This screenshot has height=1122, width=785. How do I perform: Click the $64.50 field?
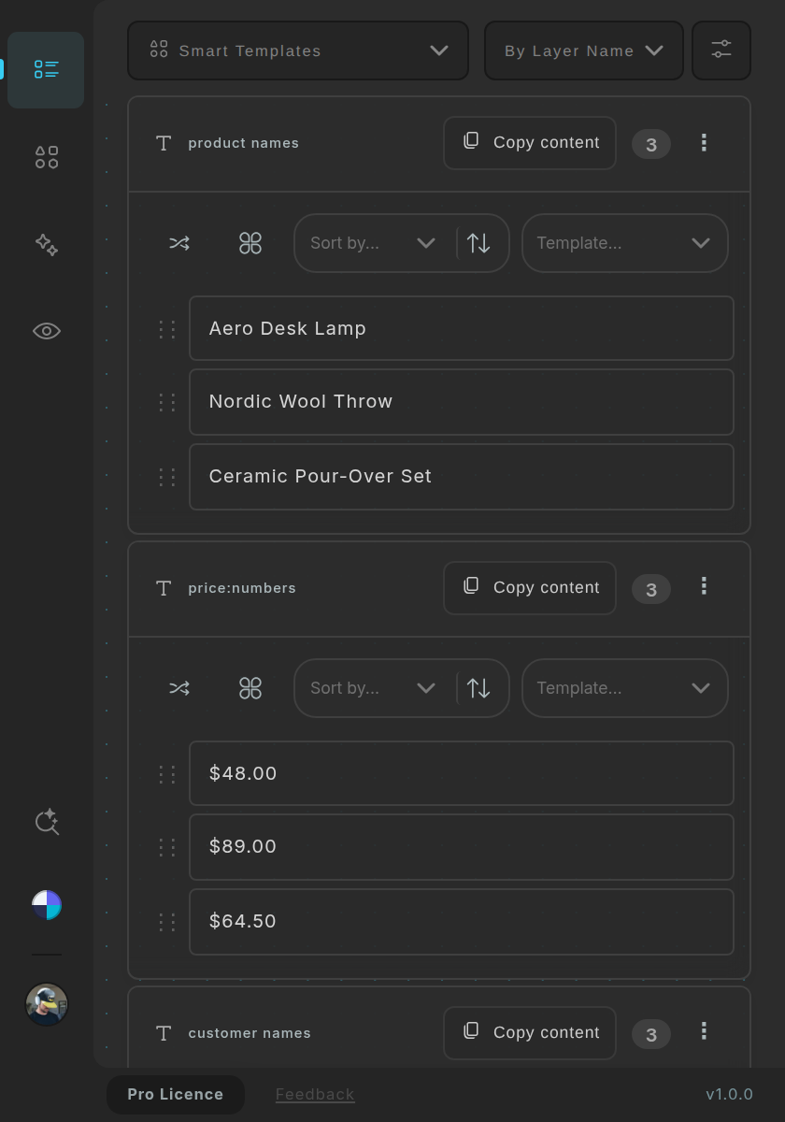tap(462, 922)
